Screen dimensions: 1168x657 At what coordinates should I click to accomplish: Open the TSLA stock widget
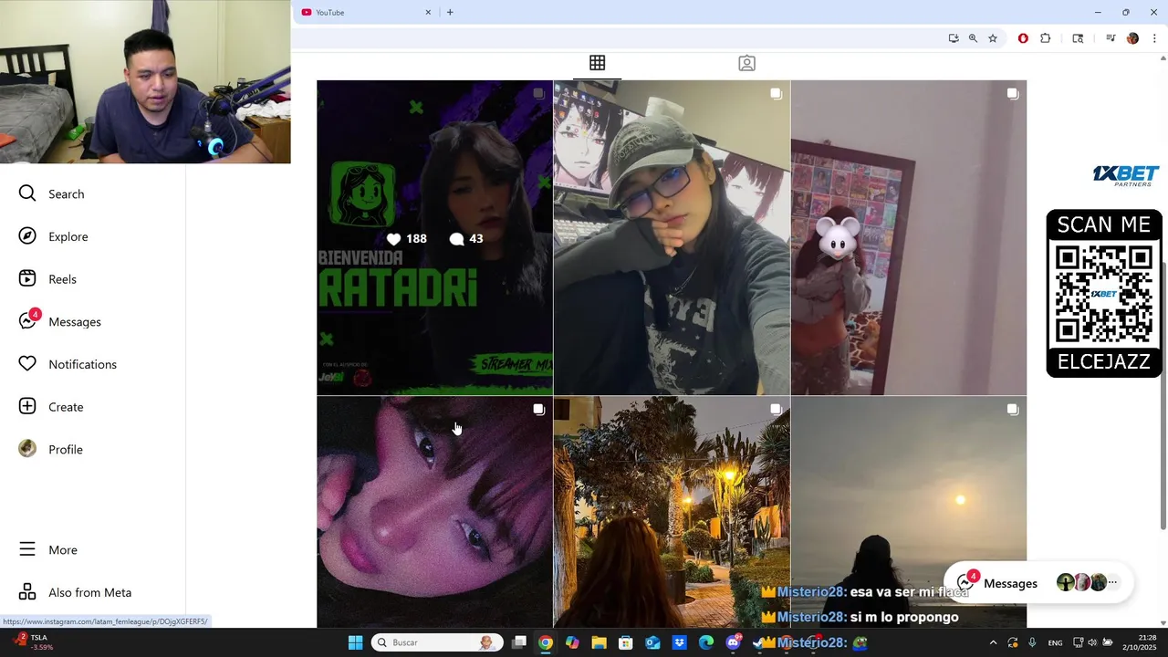click(33, 642)
